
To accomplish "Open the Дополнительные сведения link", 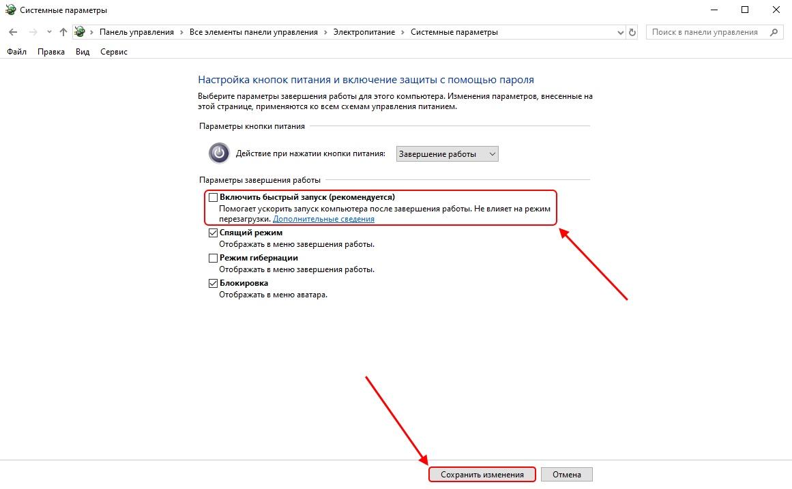I will coord(324,219).
